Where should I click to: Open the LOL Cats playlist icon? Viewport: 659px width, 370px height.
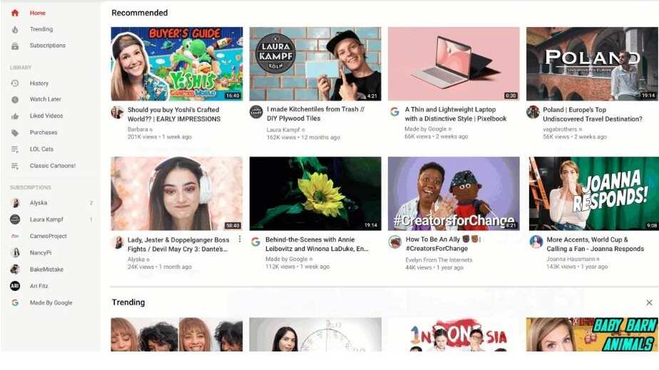click(x=15, y=149)
